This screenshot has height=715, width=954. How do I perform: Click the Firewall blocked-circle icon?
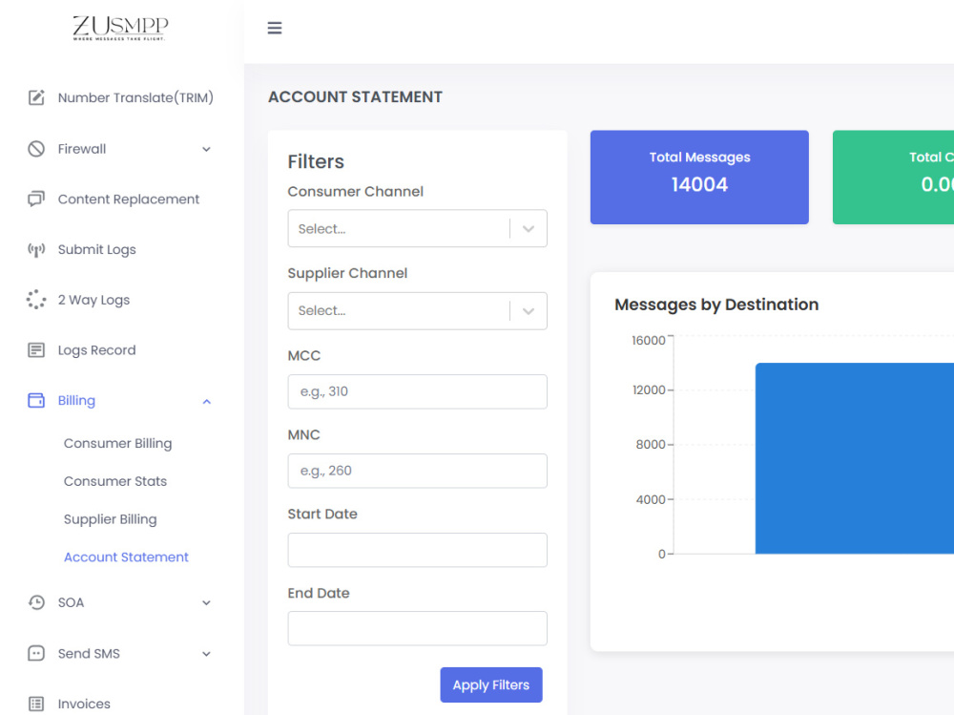[x=36, y=149]
